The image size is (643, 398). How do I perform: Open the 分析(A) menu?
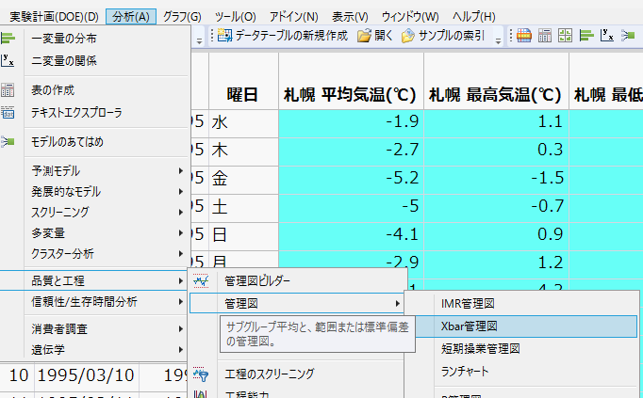(131, 17)
